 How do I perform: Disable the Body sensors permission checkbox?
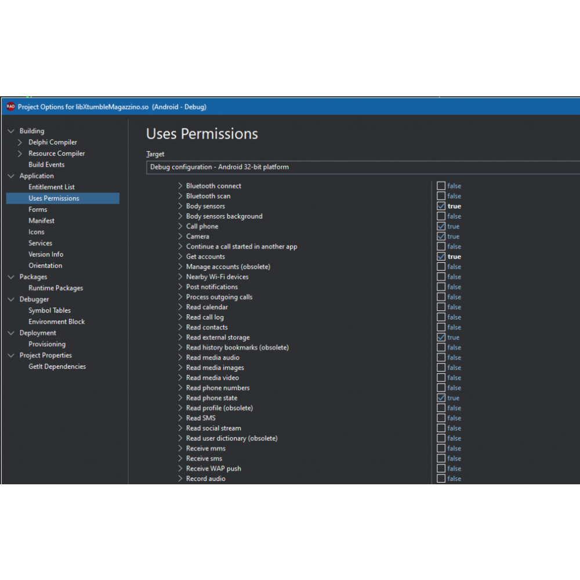(x=441, y=206)
